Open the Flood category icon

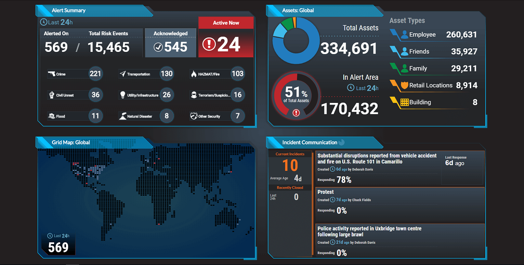(52, 116)
